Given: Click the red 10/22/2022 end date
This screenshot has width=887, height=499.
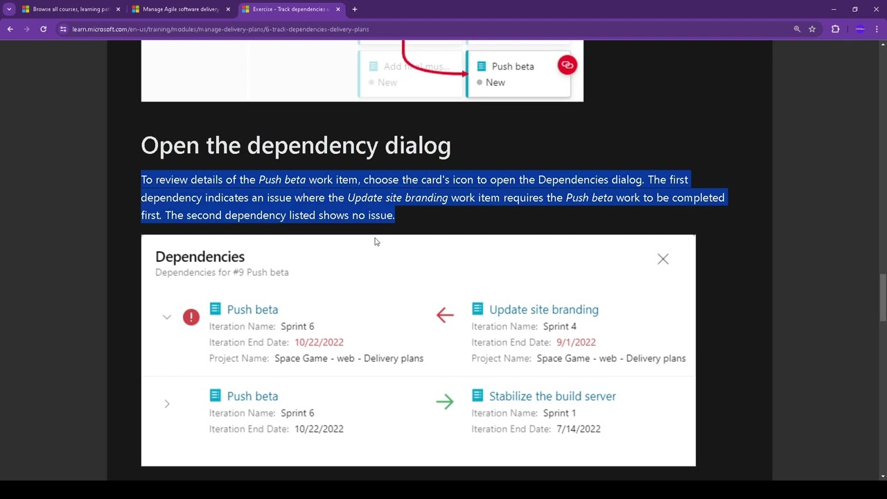Looking at the screenshot, I should point(319,342).
